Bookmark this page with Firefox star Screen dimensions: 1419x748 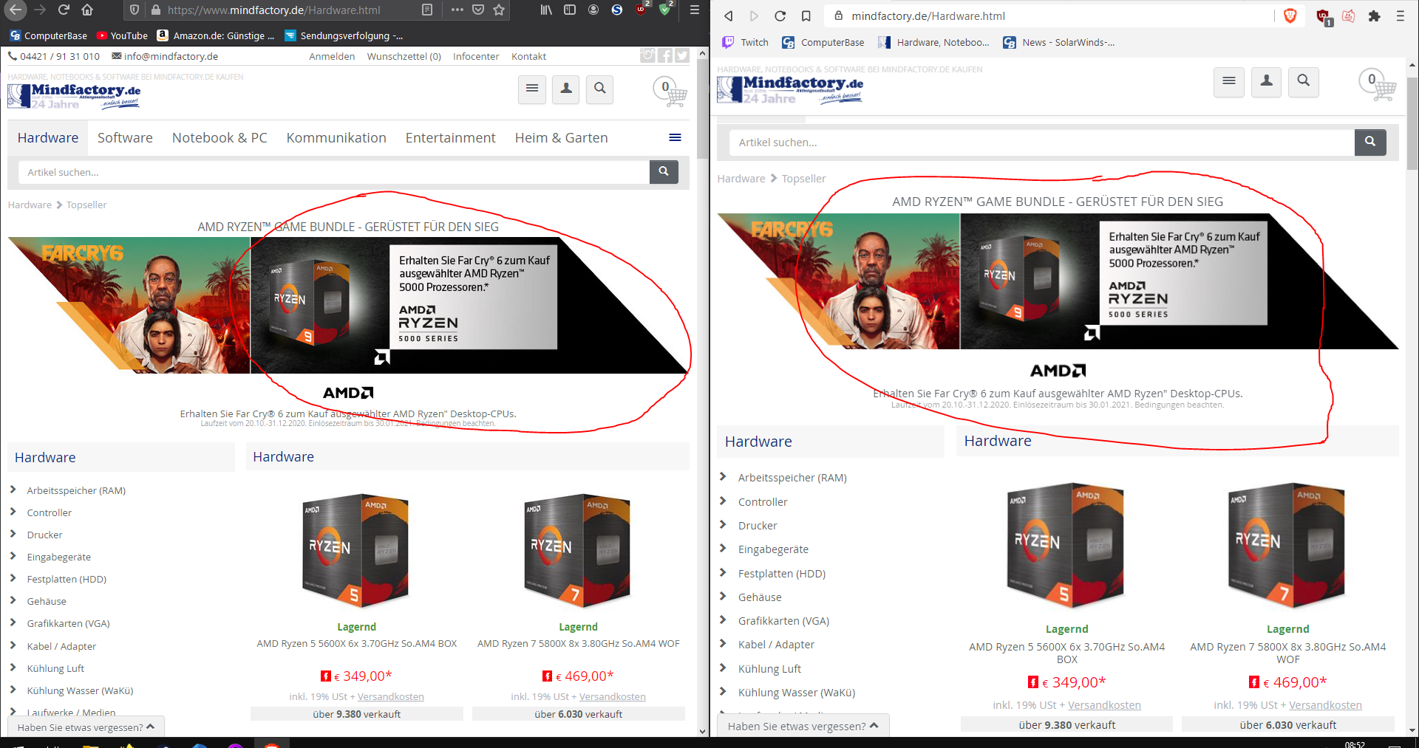coord(499,10)
